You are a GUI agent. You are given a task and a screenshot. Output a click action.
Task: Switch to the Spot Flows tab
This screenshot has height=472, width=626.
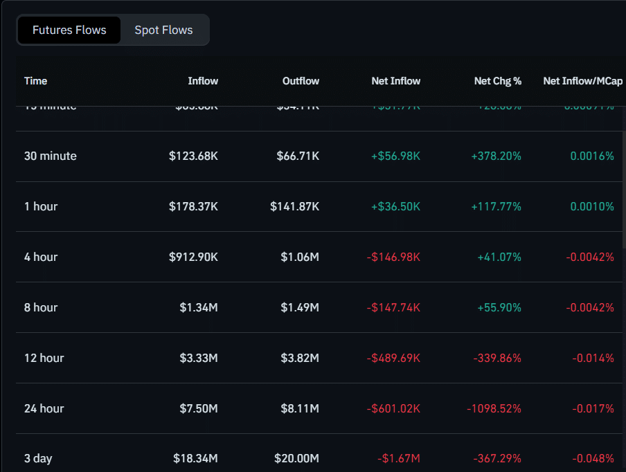coord(163,30)
